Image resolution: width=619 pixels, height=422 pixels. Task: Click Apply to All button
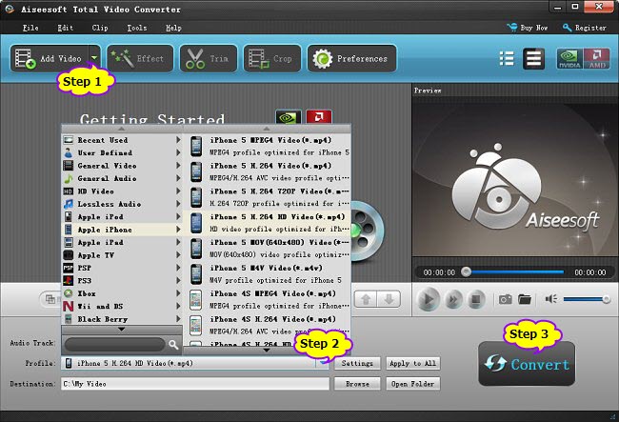[413, 363]
